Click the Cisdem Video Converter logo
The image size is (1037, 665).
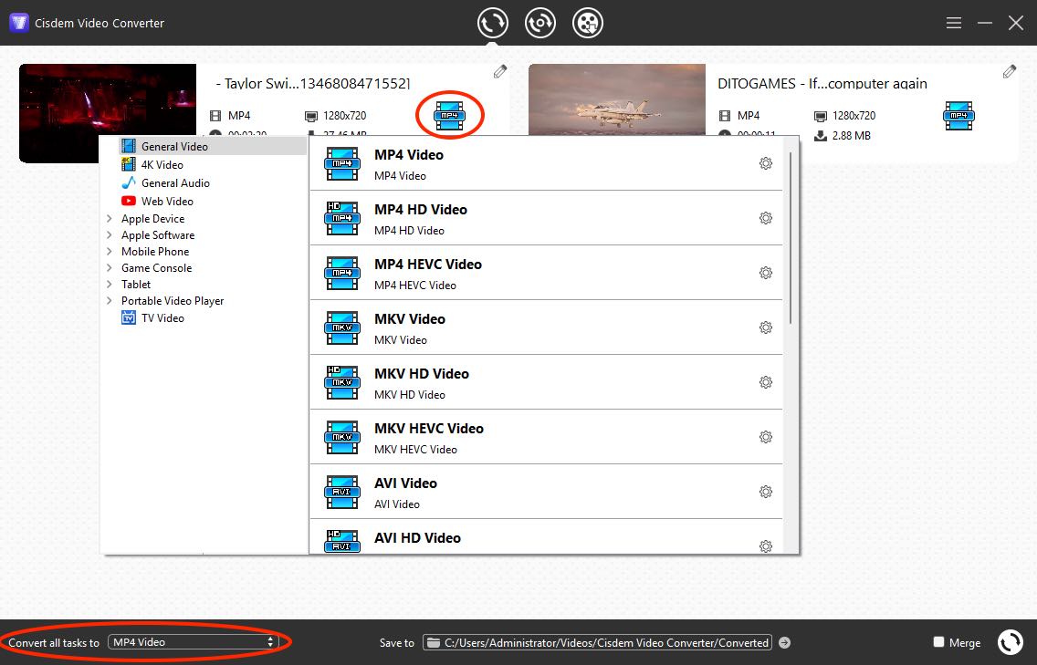click(x=18, y=23)
